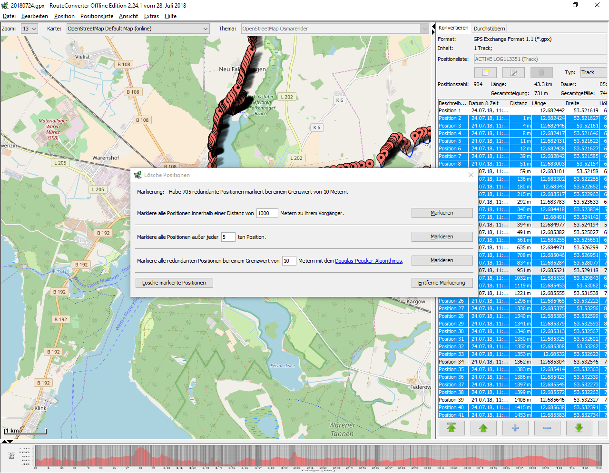Click the blue plus add position icon
This screenshot has height=473, width=609.
[x=515, y=428]
